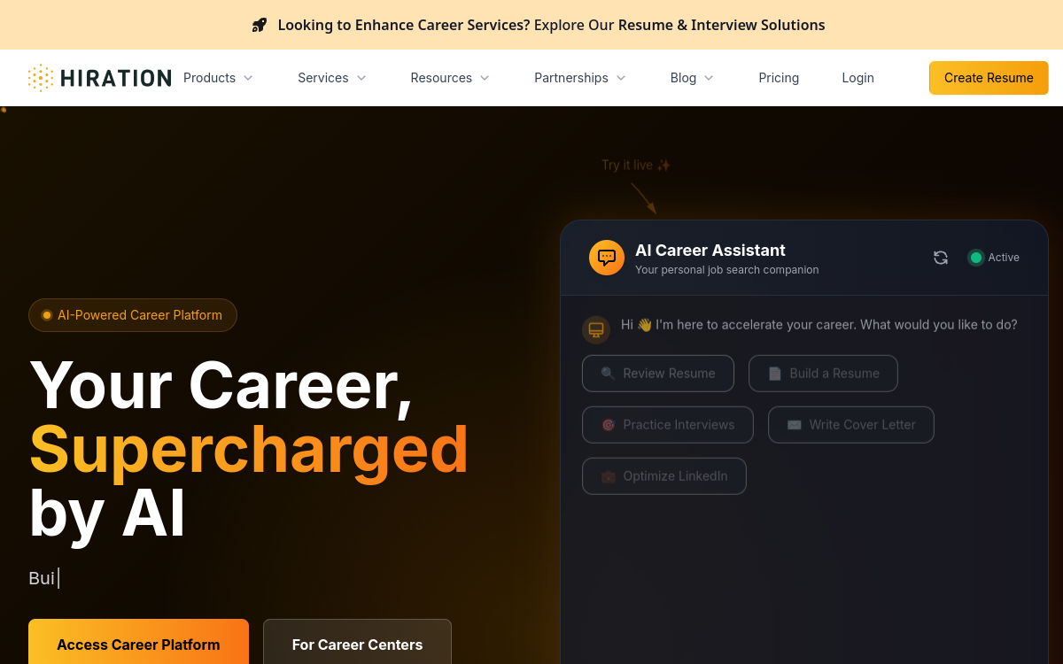1063x664 pixels.
Task: Click the Login link
Action: [857, 78]
